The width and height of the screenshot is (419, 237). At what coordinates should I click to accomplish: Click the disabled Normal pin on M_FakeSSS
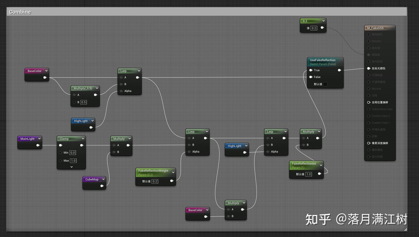tap(369, 89)
